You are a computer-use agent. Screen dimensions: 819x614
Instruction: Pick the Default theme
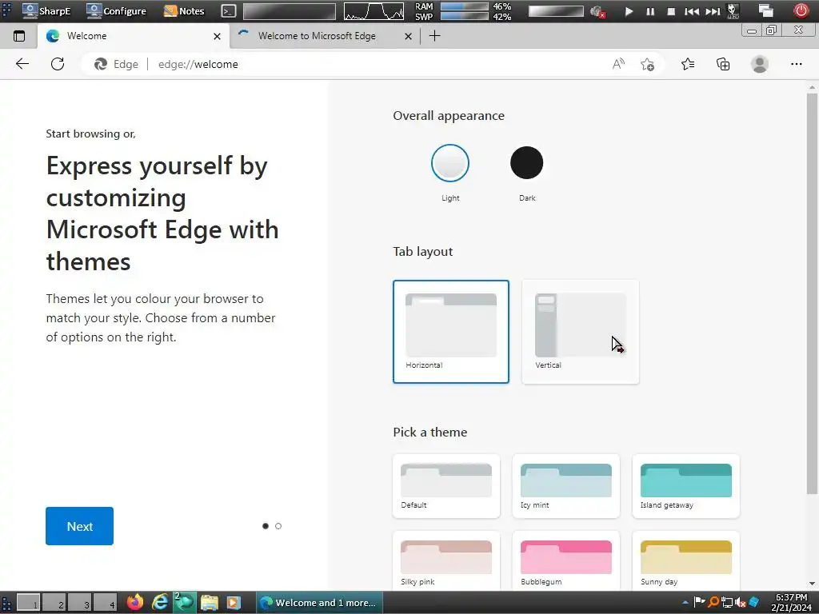coord(446,486)
